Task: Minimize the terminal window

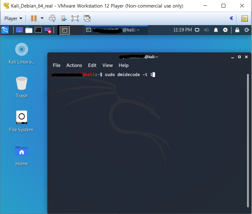Action: point(233,57)
